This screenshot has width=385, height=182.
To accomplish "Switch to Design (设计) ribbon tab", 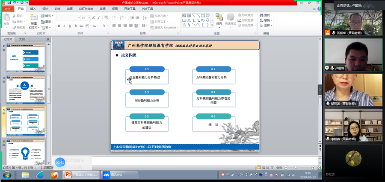I will click(45, 9).
